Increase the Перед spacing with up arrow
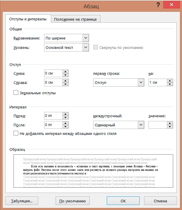The image size is (182, 210). (x=66, y=114)
